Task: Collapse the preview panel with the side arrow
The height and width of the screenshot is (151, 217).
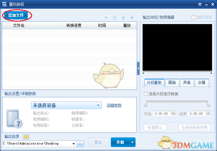Action: [138, 68]
